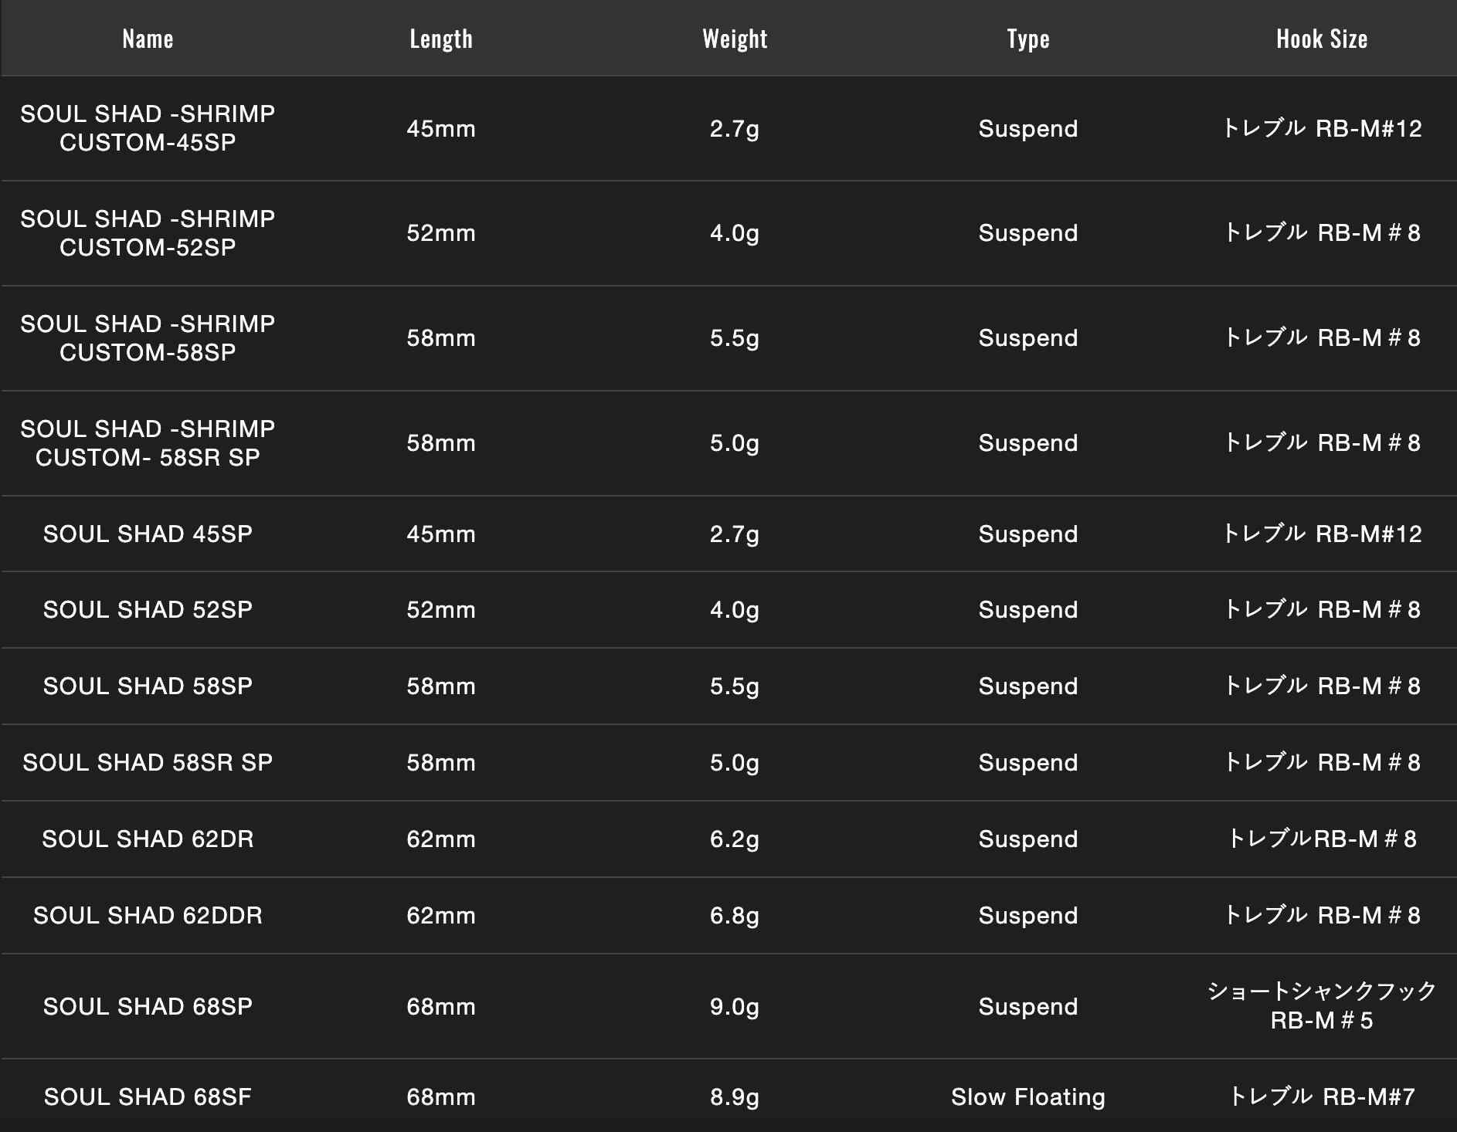
Task: Select SOUL SHAD -SHRIMP CUSTOM-52SP name cell
Action: 148,233
